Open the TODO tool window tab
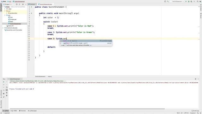 14,111
